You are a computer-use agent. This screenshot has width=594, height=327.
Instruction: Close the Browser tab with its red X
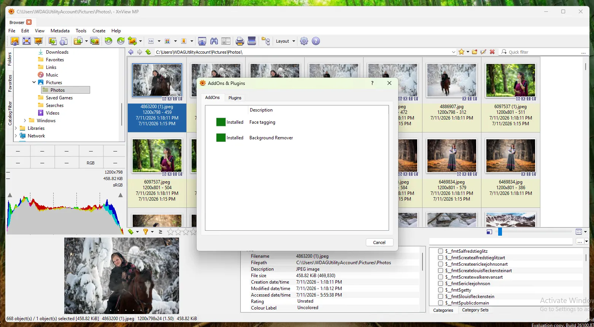coord(29,22)
